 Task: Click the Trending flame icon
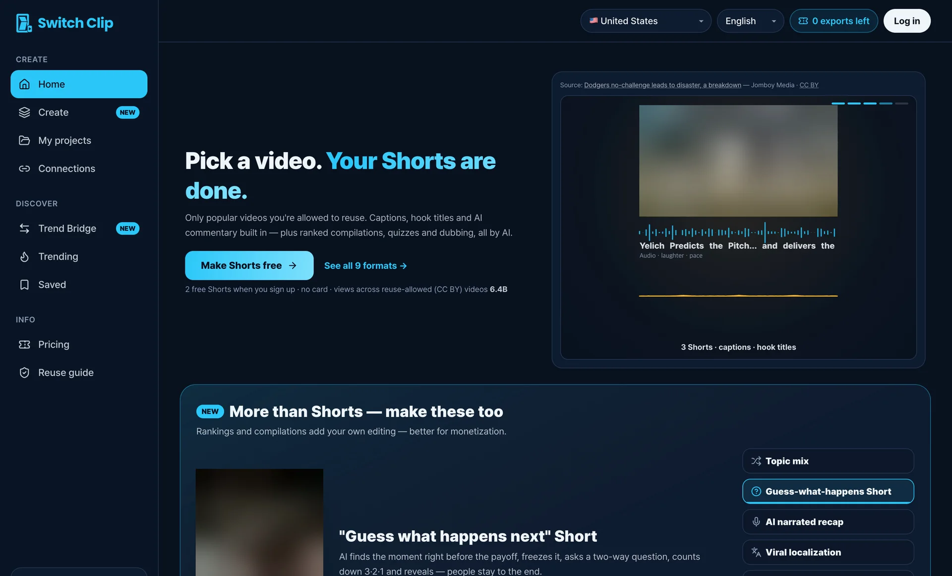(x=24, y=256)
